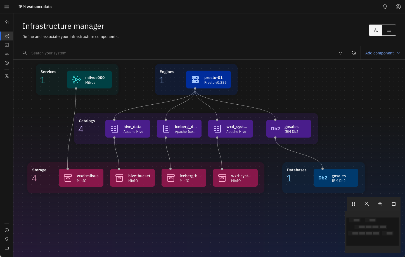Select the wxd-milvus storage node
Viewport: 405px width, 257px height.
pos(81,178)
